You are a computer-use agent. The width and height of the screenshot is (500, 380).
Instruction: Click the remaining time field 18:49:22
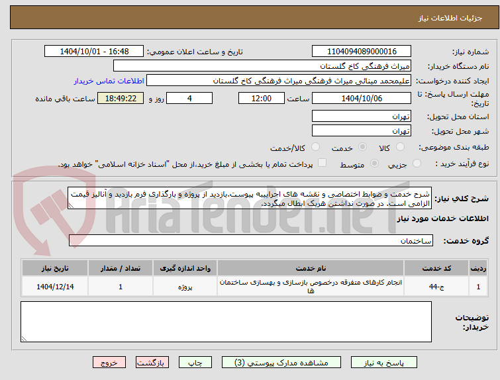pos(121,98)
